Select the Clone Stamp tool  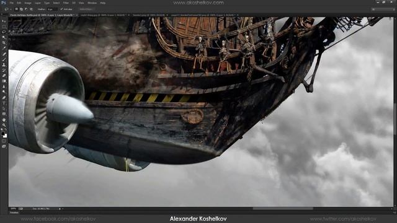point(4,64)
